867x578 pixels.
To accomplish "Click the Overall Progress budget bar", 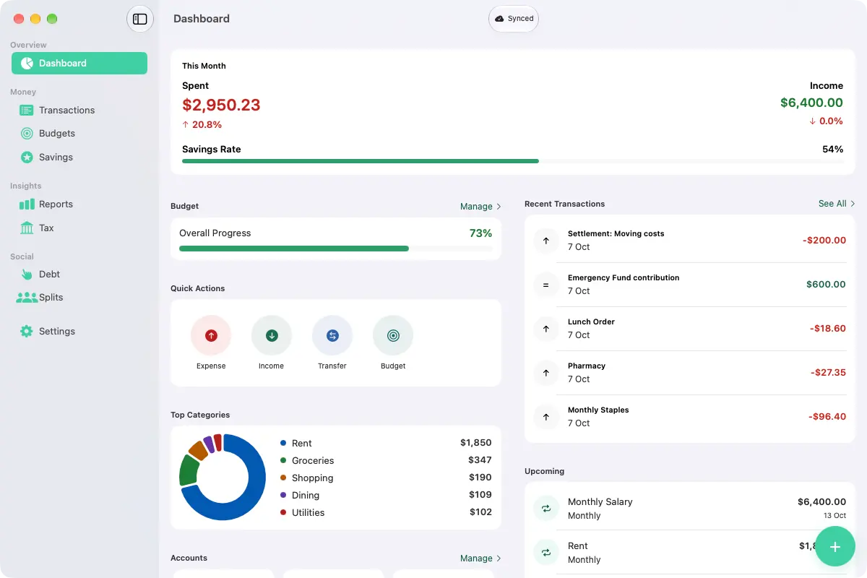I will coord(336,249).
